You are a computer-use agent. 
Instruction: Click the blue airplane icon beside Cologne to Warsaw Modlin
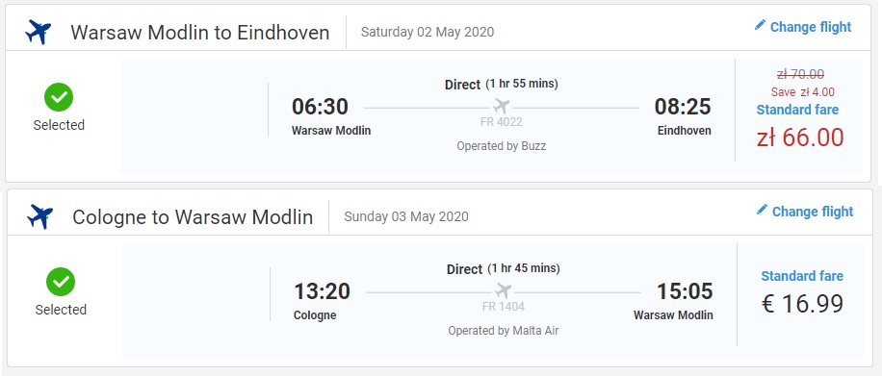point(39,216)
